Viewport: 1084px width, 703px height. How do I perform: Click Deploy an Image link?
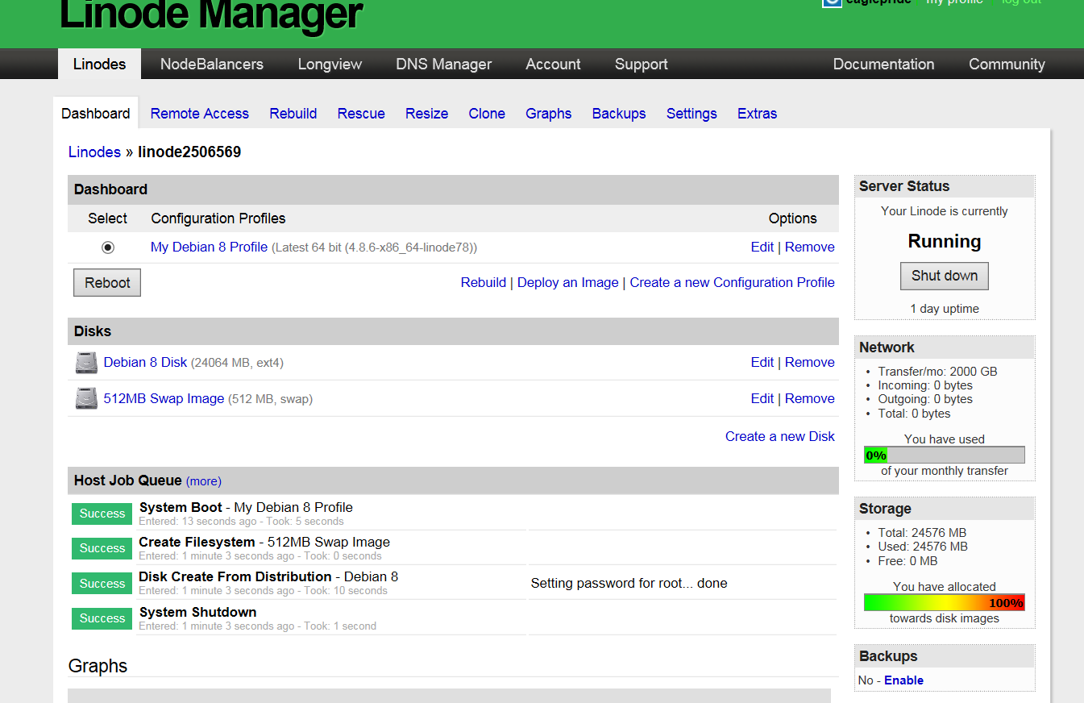(568, 282)
